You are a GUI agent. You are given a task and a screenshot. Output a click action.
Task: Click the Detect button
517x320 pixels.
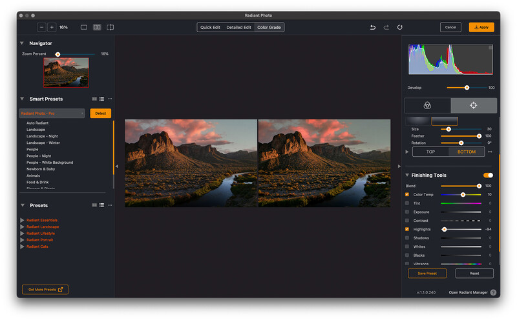pyautogui.click(x=101, y=114)
